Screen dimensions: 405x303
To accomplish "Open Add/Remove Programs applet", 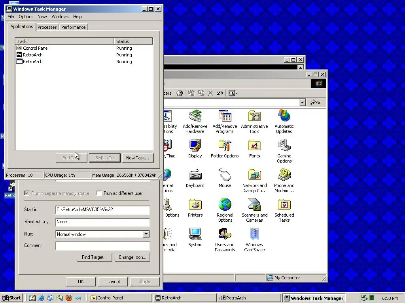I will (225, 122).
